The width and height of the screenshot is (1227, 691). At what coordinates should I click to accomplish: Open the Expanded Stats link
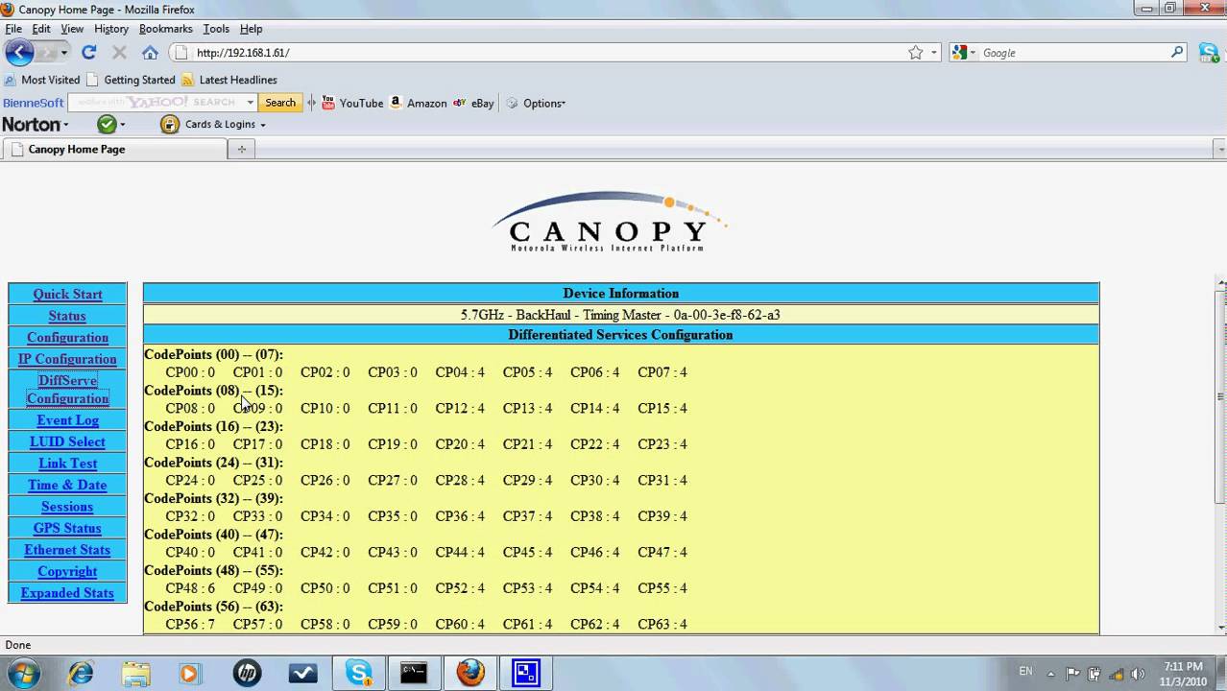67,593
